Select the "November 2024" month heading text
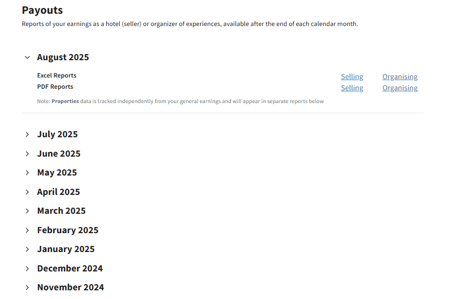This screenshot has height=299, width=476. [70, 288]
